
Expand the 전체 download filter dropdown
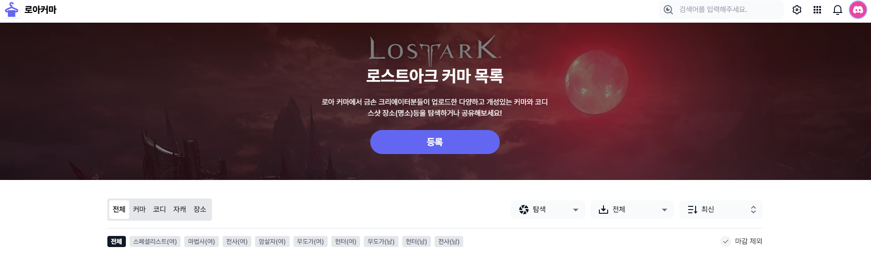pyautogui.click(x=632, y=210)
